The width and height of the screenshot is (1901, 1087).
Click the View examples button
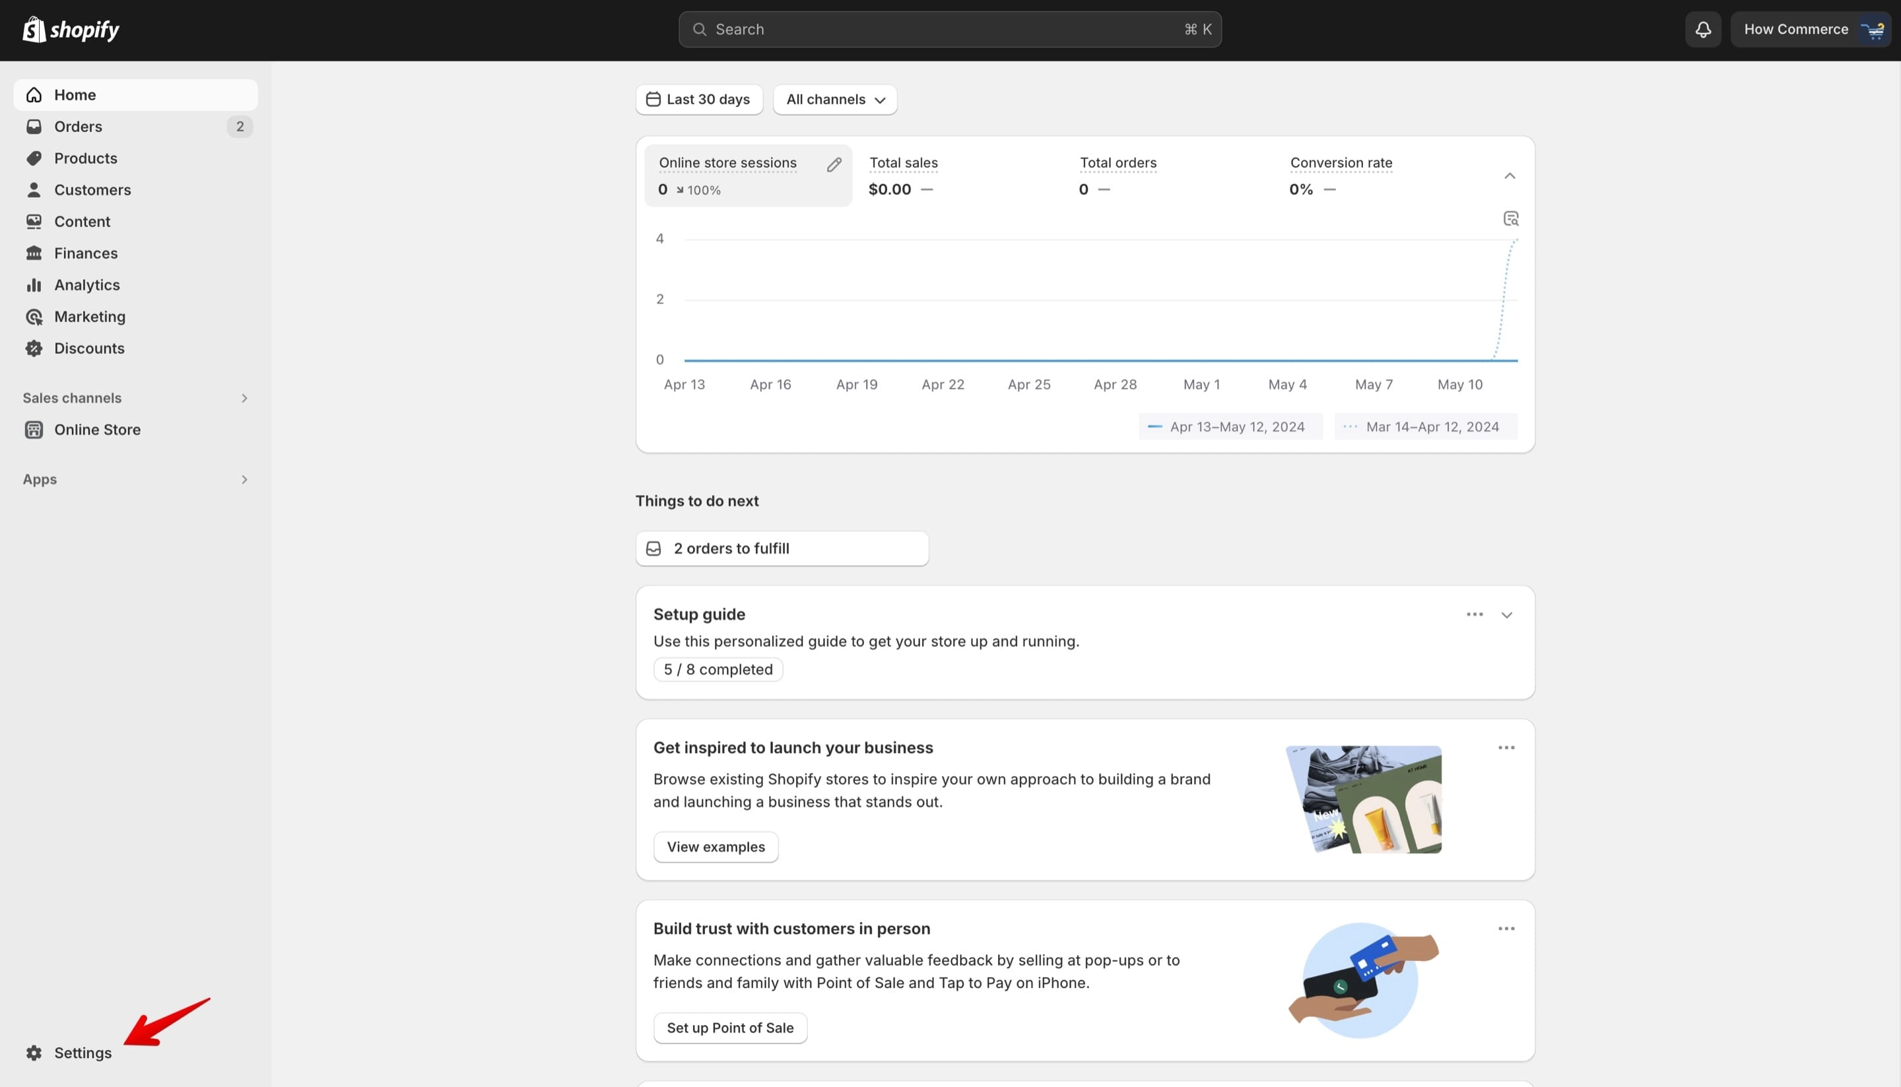[x=716, y=847]
